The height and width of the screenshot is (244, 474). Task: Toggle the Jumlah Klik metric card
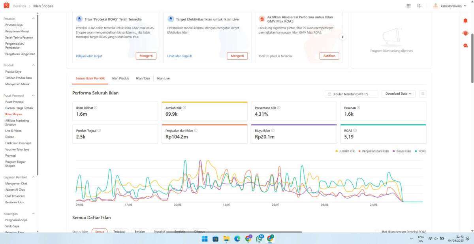click(x=205, y=111)
